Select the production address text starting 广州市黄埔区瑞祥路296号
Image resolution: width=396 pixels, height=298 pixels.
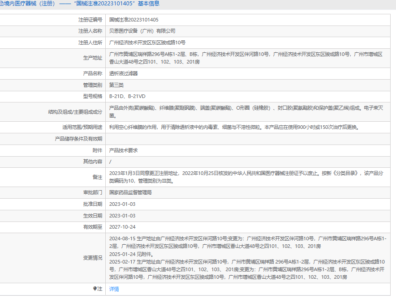tap(246, 58)
